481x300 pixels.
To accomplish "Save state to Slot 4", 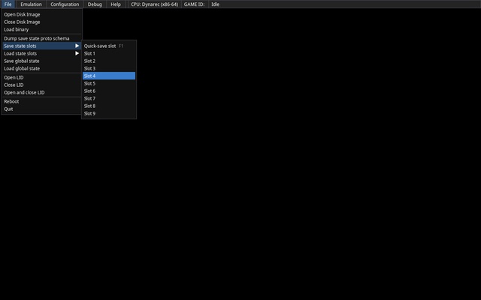I will pyautogui.click(x=109, y=76).
